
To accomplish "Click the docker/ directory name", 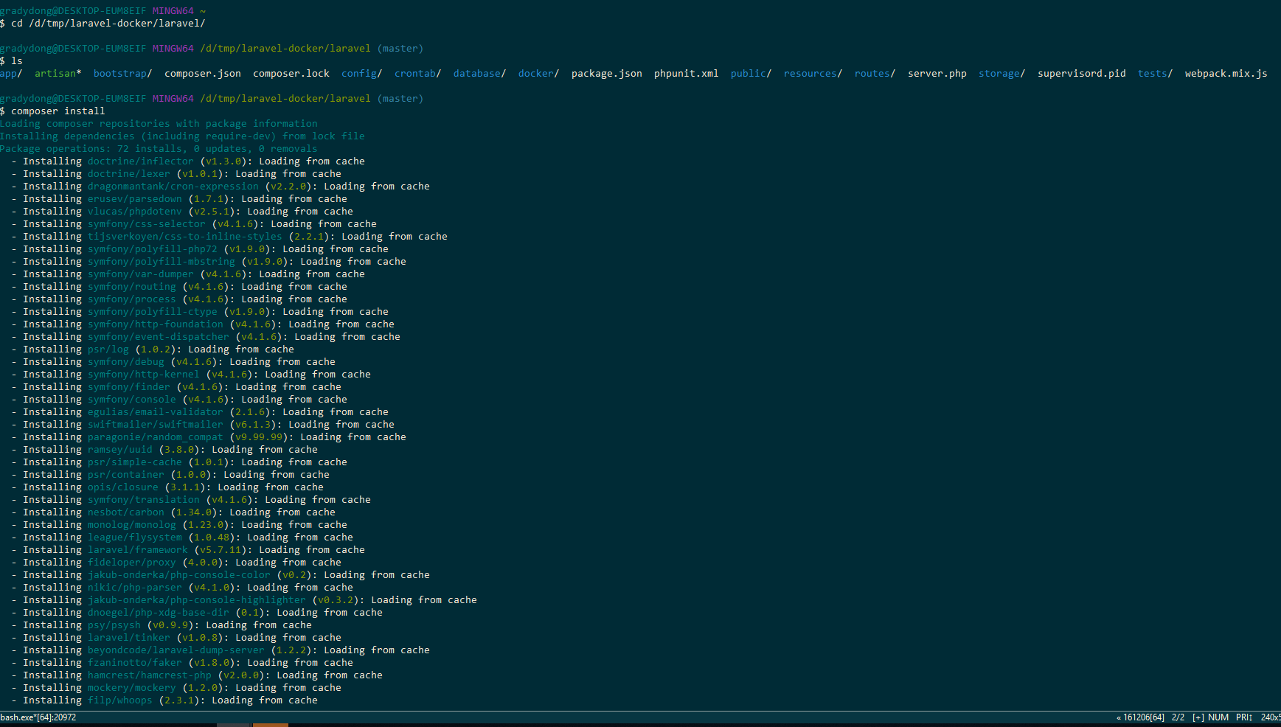I will [539, 74].
